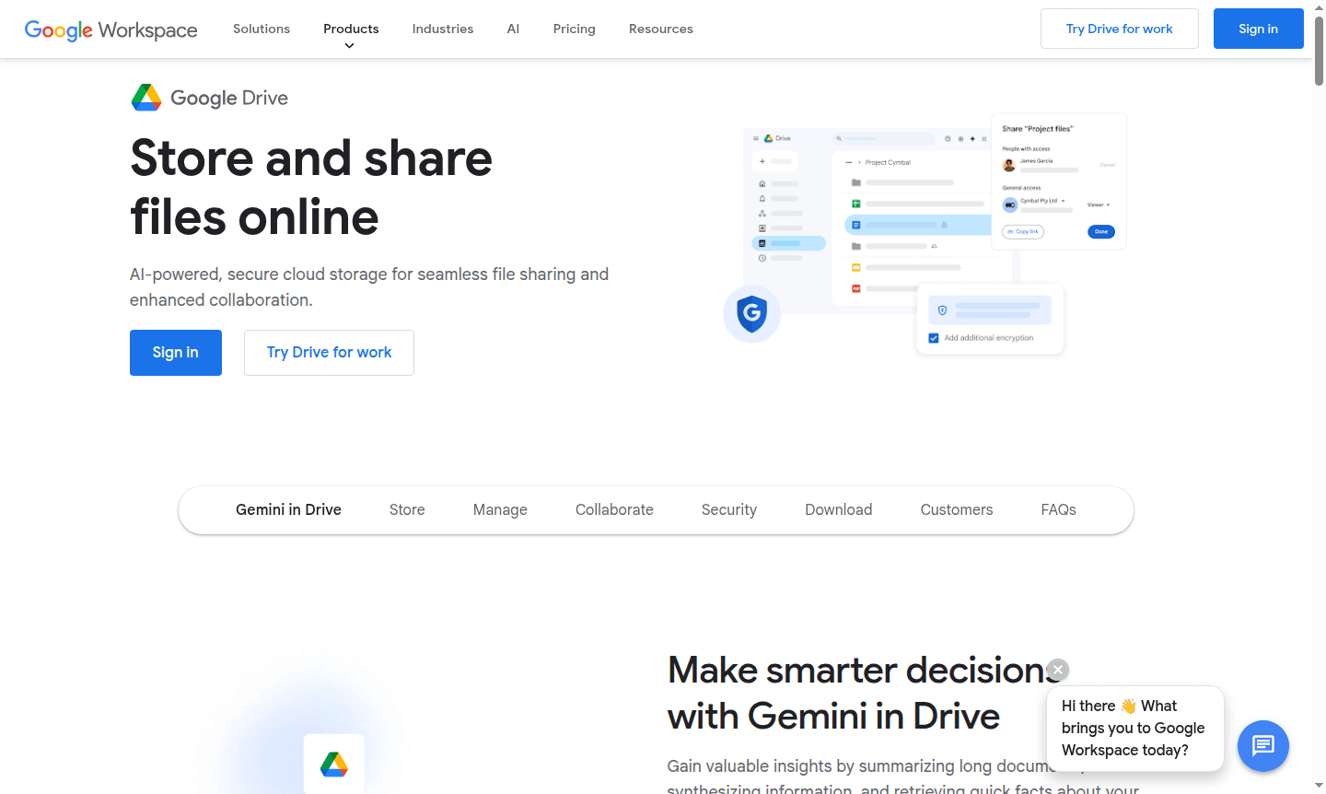Select Pricing in the top navigation

pos(574,29)
